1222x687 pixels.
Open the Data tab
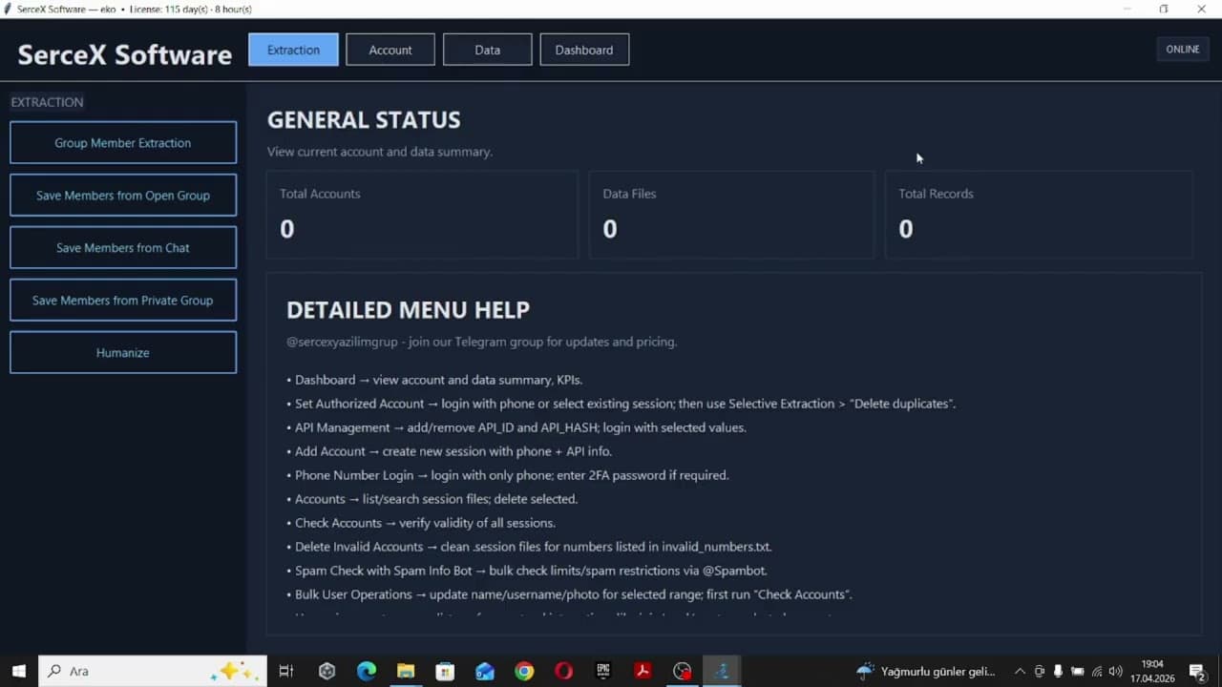pos(487,50)
